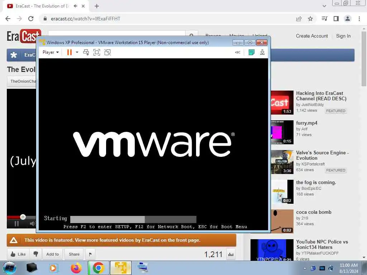Show hidden system tray icons
This screenshot has width=367, height=275.
point(305,269)
